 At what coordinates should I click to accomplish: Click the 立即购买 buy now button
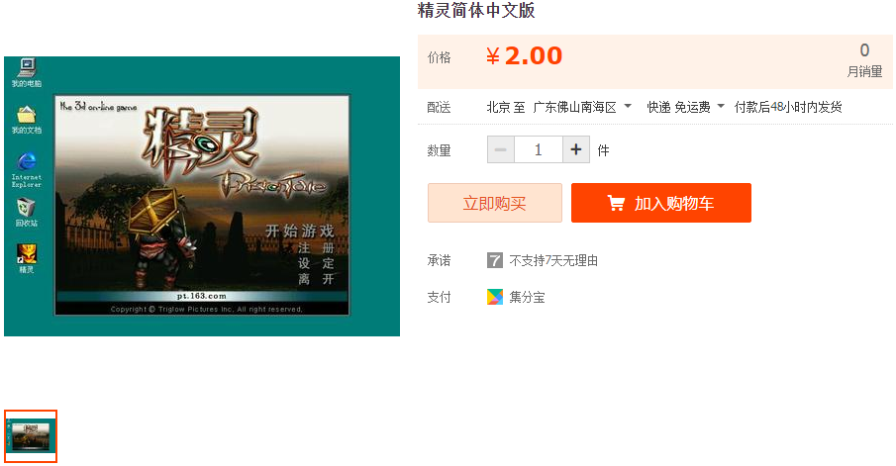pos(495,203)
